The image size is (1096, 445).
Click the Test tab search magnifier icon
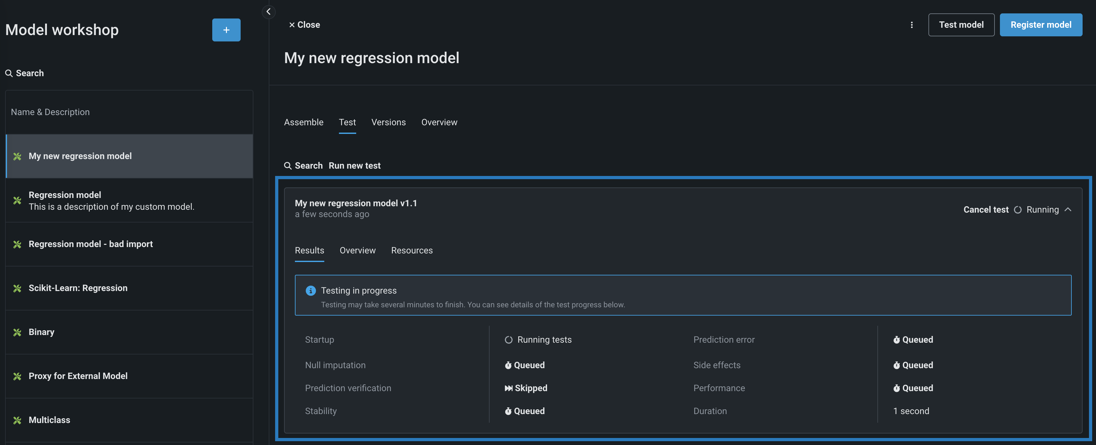[x=288, y=166]
